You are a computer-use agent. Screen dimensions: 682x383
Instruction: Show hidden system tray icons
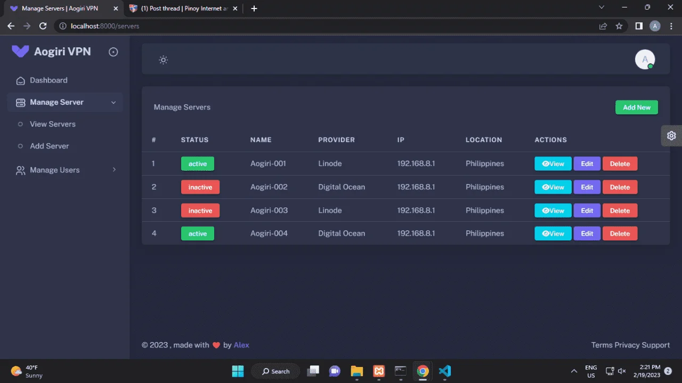[574, 371]
